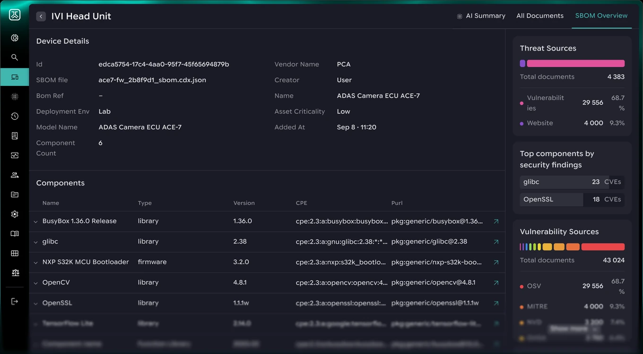Click OpenSSL version 1.1.1w
Viewport: 643px width, 354px height.
point(241,303)
